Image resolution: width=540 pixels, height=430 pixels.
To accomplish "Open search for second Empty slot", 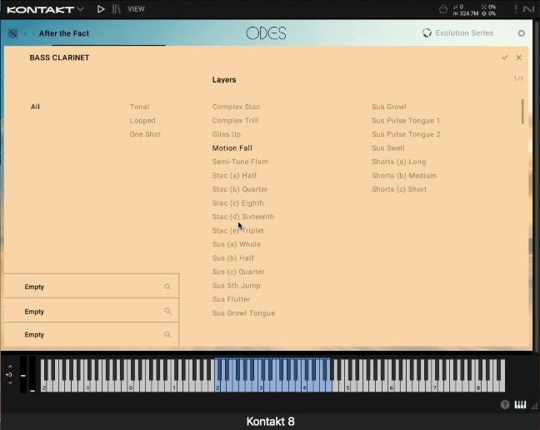I will click(167, 311).
